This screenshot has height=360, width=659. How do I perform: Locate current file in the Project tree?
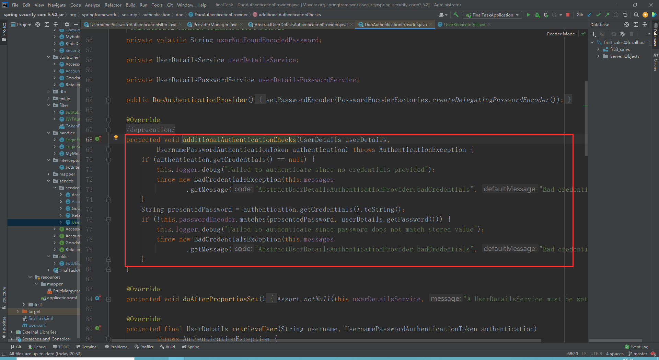[x=38, y=24]
